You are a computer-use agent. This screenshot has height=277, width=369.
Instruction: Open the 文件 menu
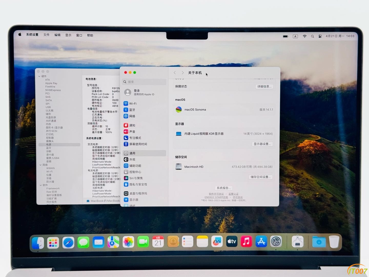point(46,35)
